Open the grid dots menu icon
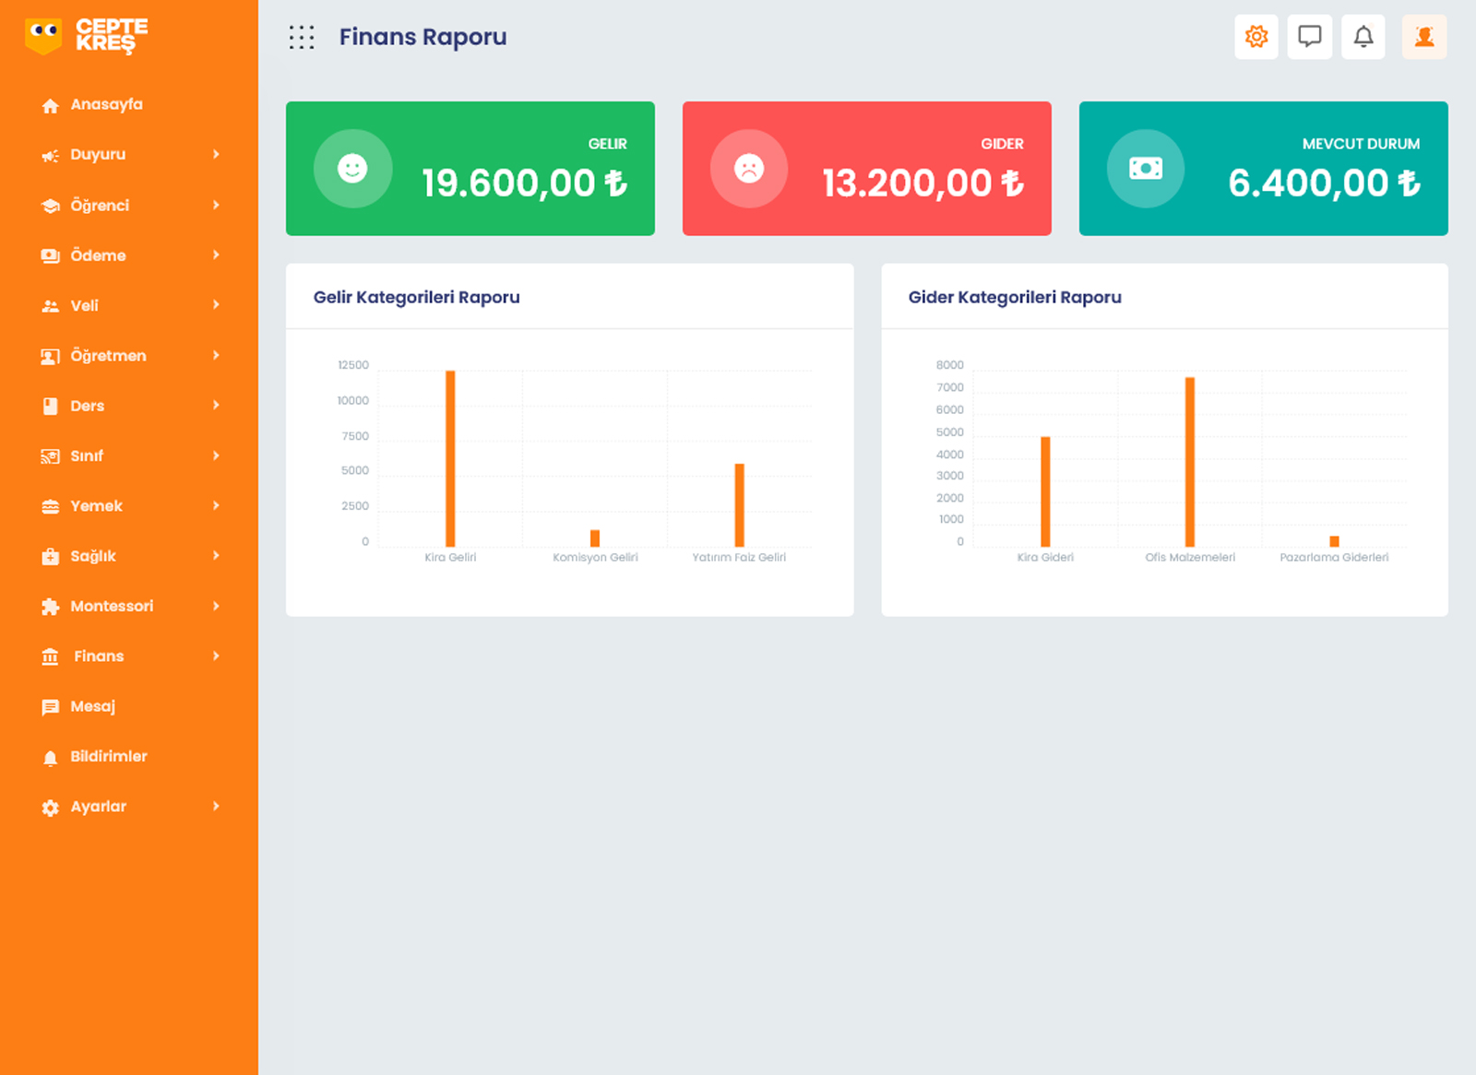The image size is (1476, 1075). tap(302, 37)
